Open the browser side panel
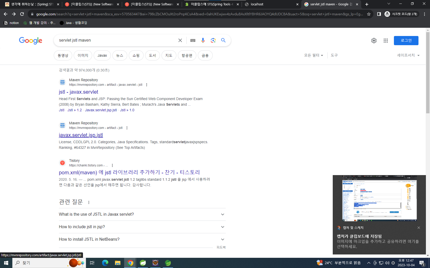 (x=379, y=14)
